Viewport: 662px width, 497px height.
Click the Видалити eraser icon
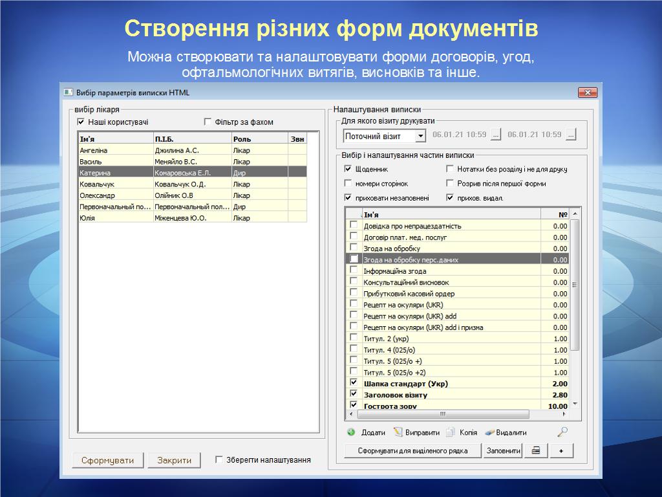[489, 432]
